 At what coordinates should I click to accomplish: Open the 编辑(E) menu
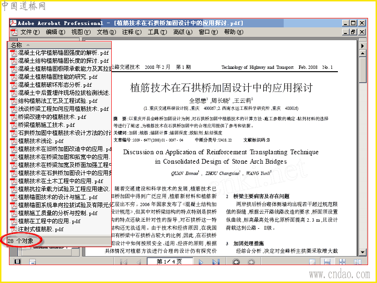click(56, 32)
